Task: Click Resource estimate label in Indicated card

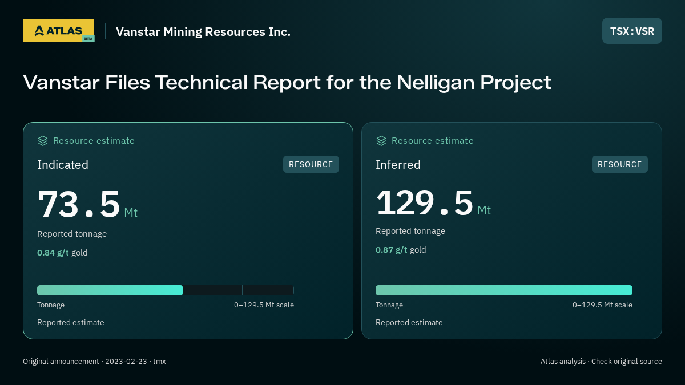Action: point(94,141)
